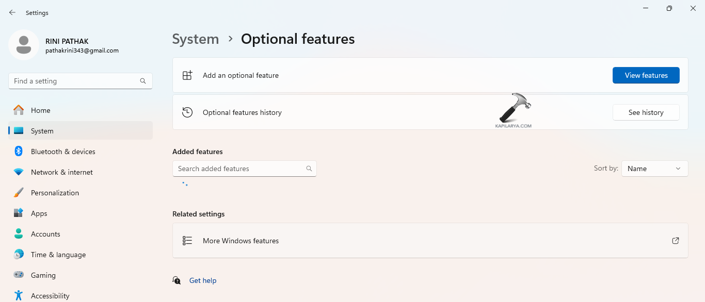
Task: Select Accounts in the sidebar menu
Action: click(45, 234)
